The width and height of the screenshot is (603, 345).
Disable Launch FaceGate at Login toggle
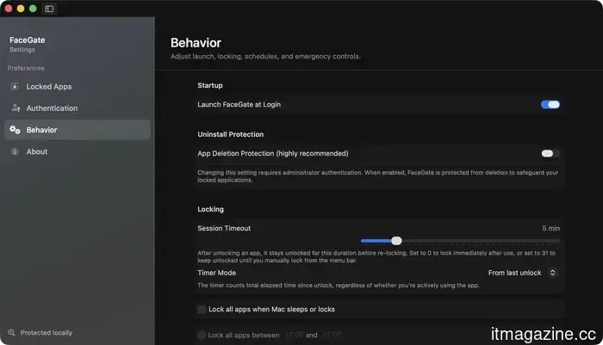[x=550, y=104]
